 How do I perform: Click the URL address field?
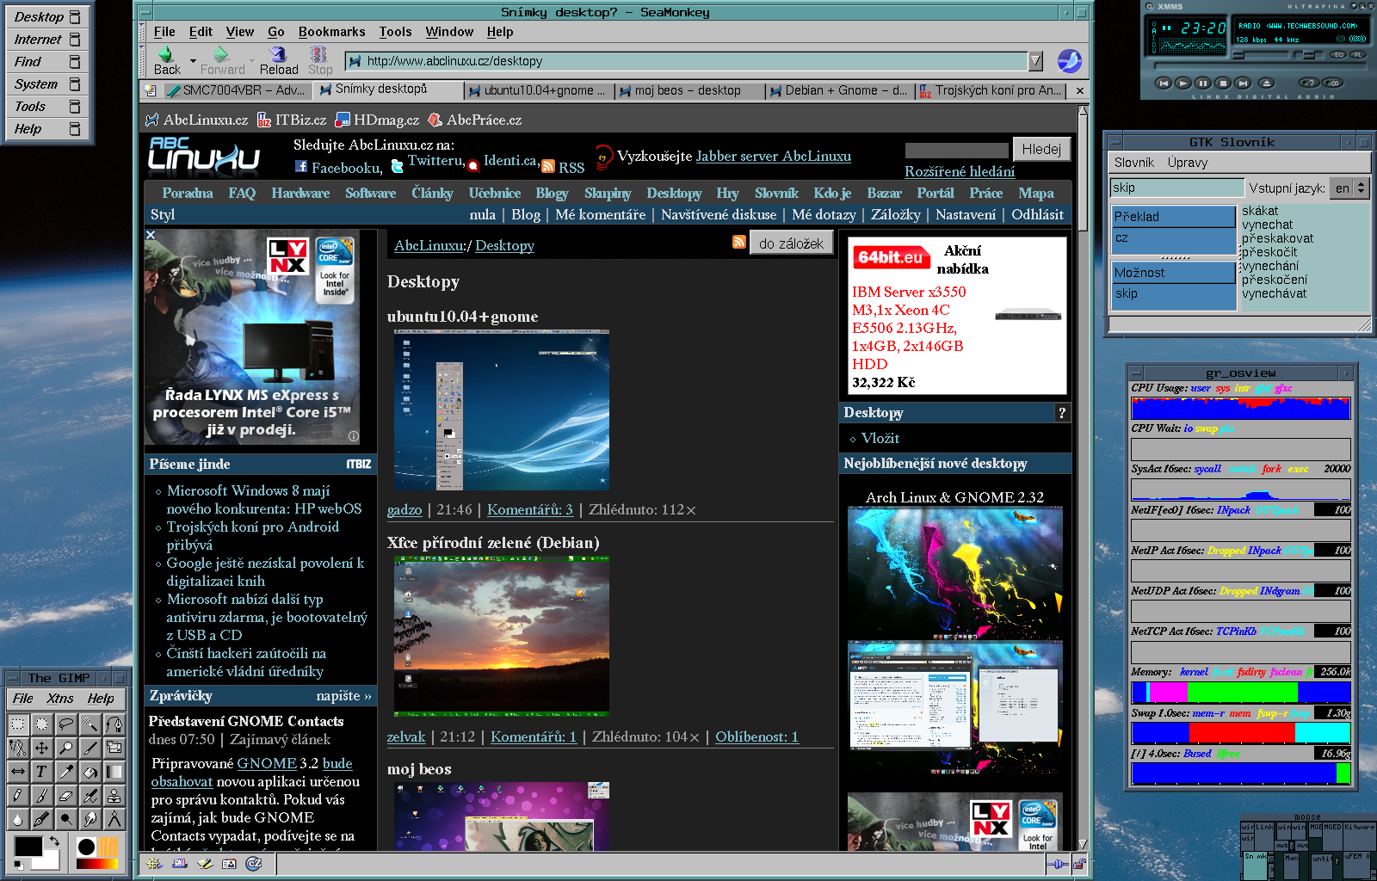pyautogui.click(x=686, y=61)
